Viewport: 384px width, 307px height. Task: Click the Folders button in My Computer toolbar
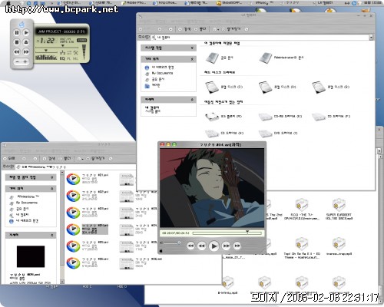point(200,29)
